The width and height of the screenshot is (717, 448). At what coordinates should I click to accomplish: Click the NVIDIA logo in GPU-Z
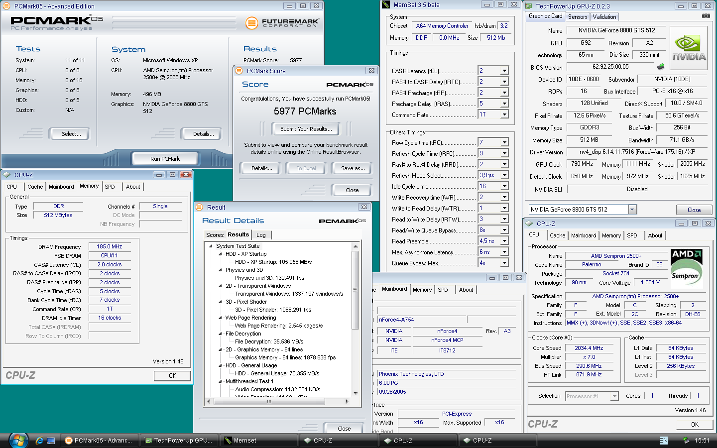[x=689, y=48]
